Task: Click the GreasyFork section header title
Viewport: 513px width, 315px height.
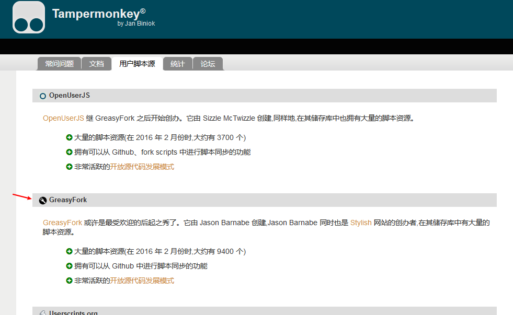Action: pyautogui.click(x=68, y=200)
